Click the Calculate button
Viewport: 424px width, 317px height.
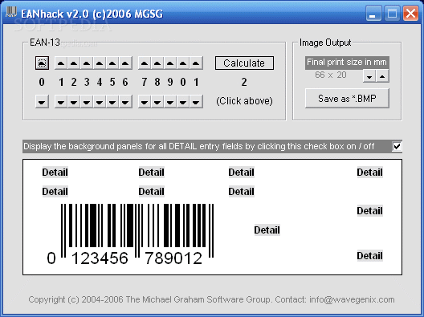point(244,63)
